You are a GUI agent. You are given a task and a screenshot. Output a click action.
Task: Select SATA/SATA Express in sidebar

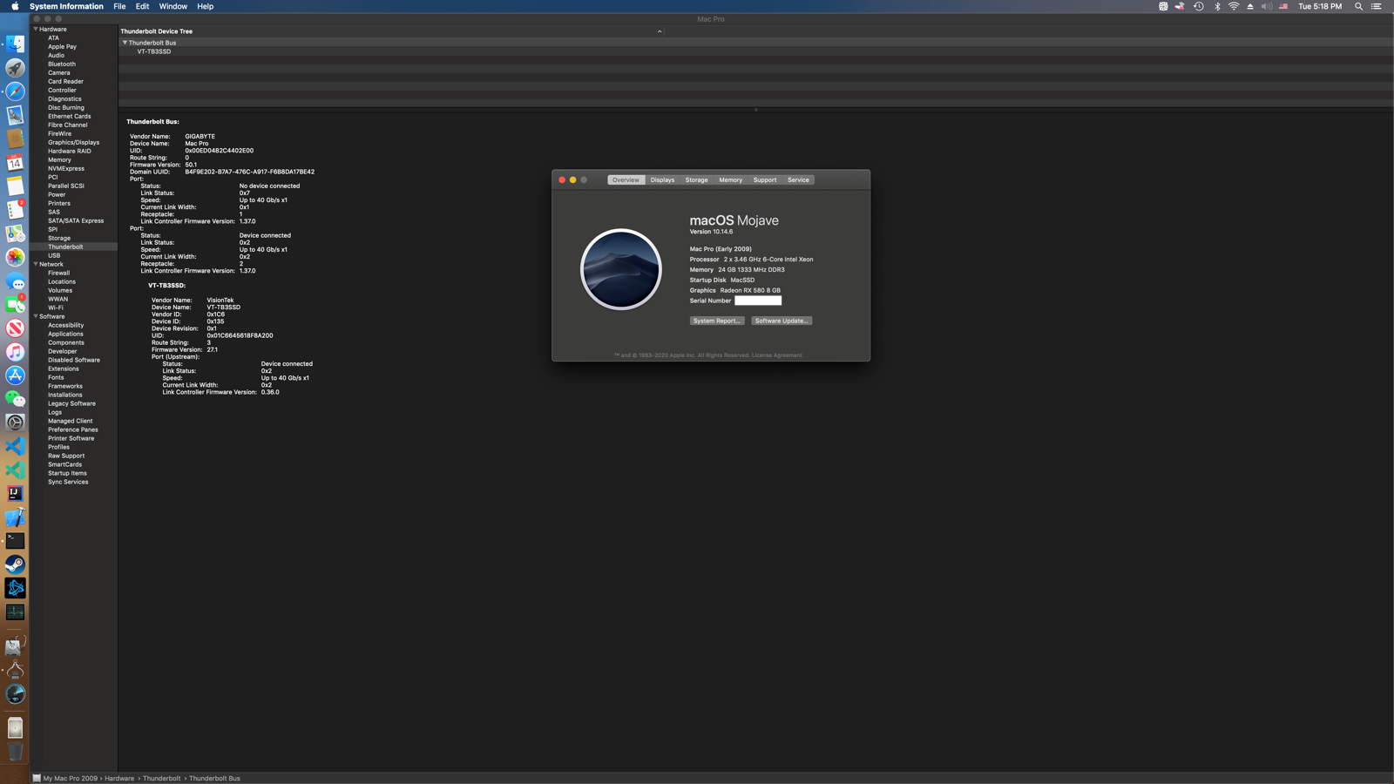click(x=76, y=220)
